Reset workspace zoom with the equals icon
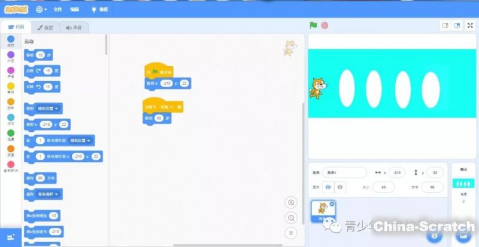This screenshot has height=247, width=479. pyautogui.click(x=291, y=233)
